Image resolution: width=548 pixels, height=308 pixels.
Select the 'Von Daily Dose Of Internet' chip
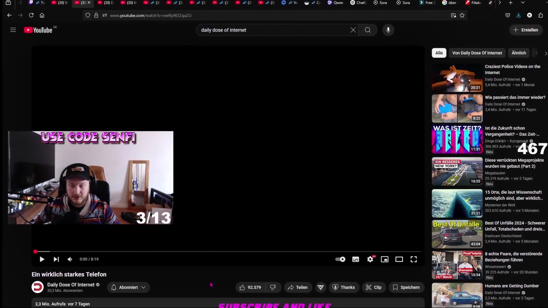pos(477,53)
